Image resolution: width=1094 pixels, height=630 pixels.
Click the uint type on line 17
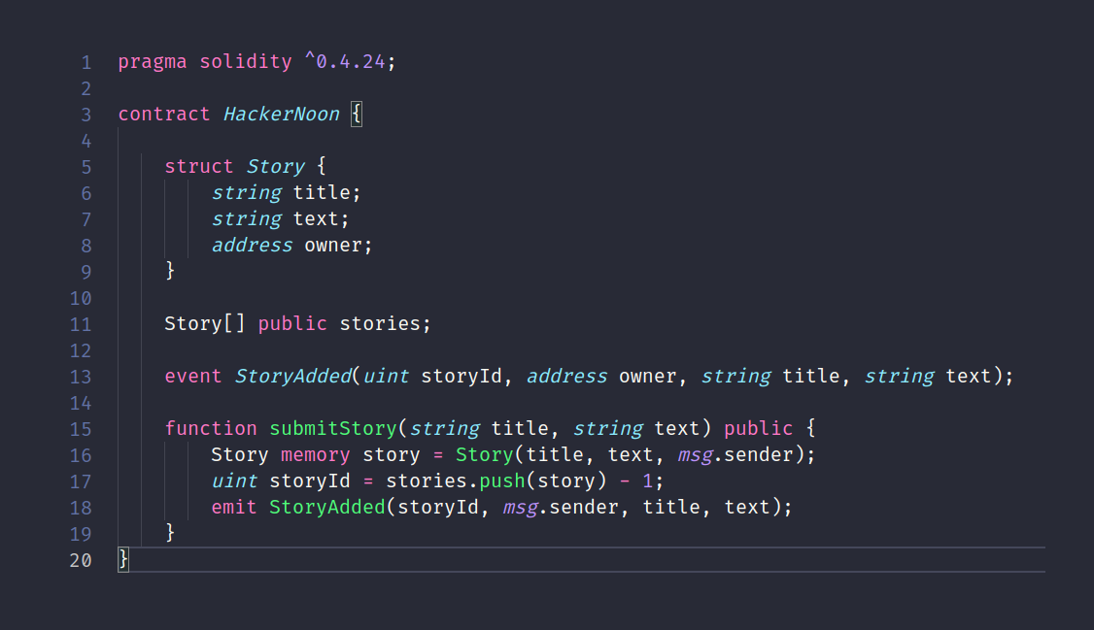234,481
